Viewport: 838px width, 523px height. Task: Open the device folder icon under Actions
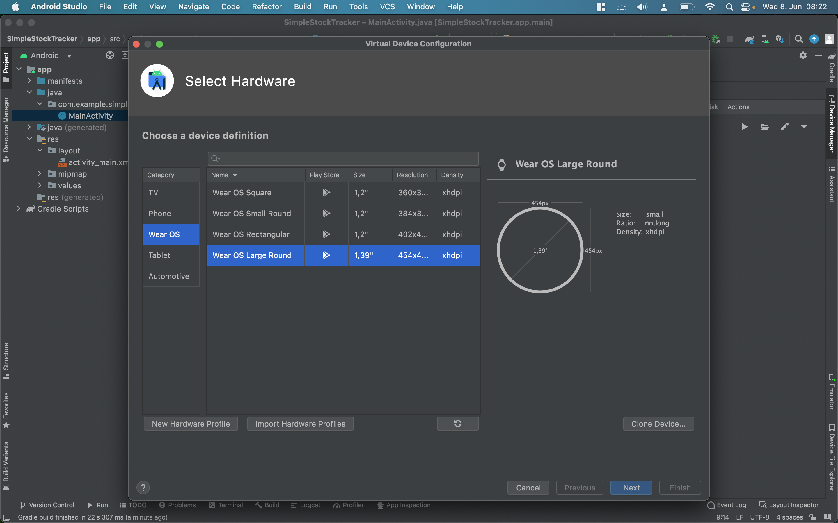(x=765, y=127)
